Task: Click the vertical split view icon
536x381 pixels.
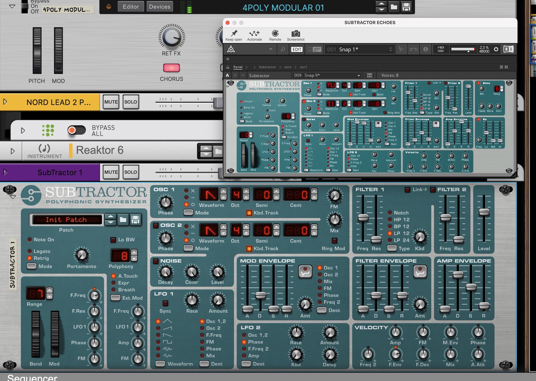Action: click(x=506, y=67)
